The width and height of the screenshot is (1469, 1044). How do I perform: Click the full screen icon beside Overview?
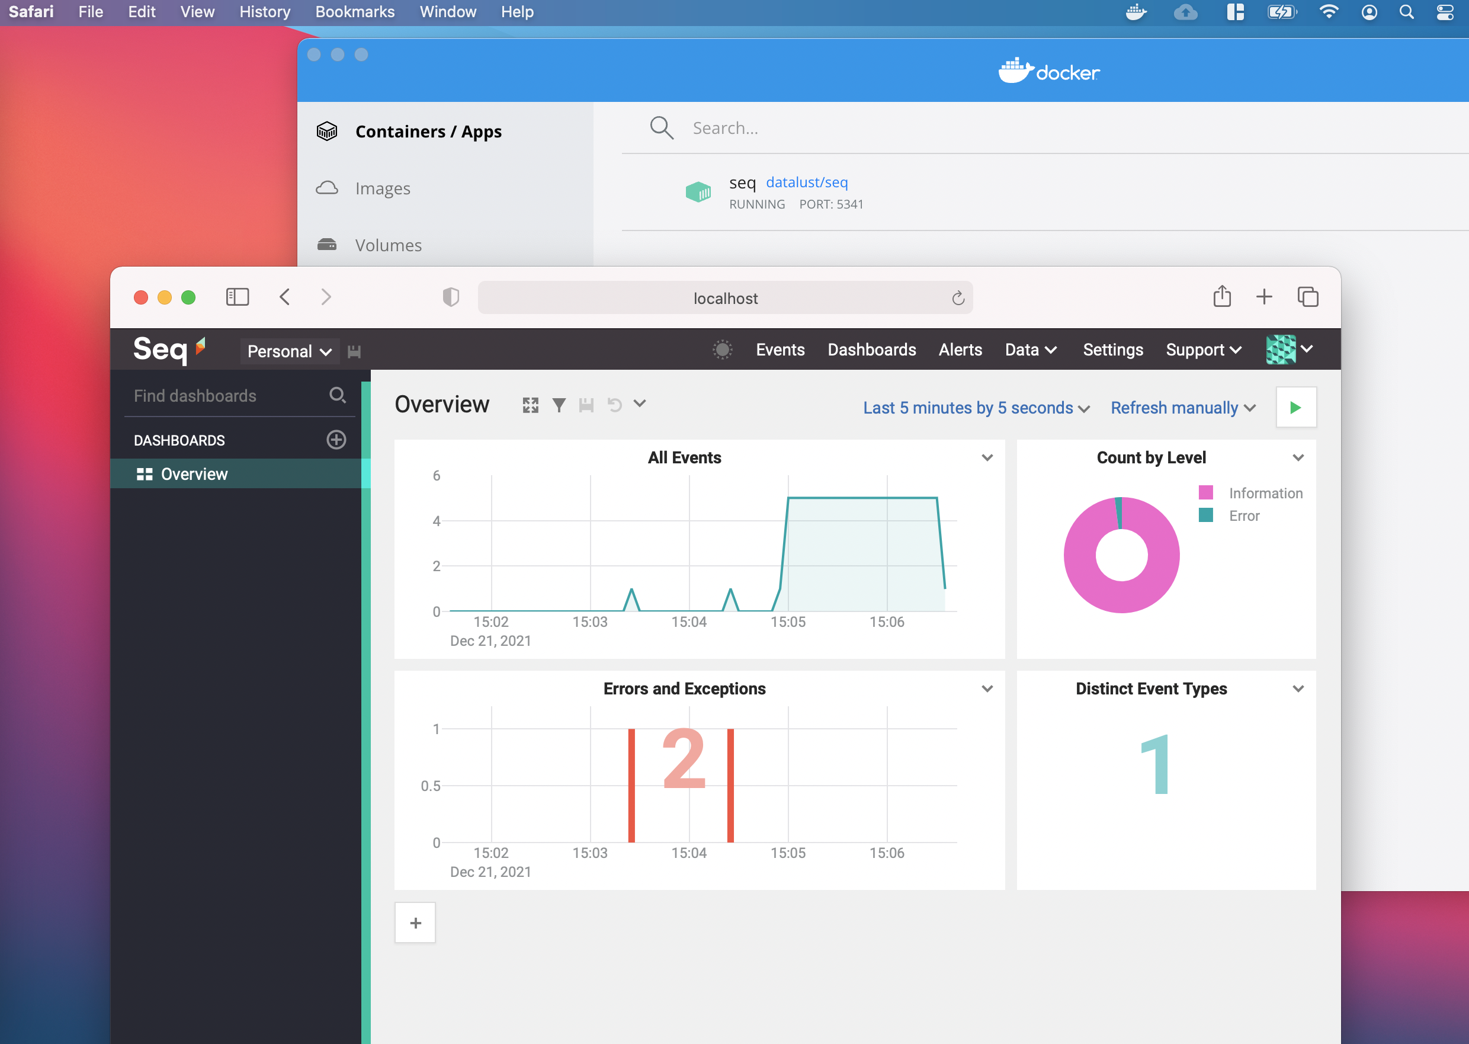[530, 405]
